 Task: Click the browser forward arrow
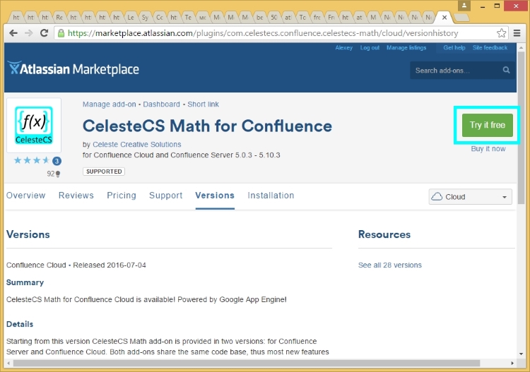pos(29,33)
